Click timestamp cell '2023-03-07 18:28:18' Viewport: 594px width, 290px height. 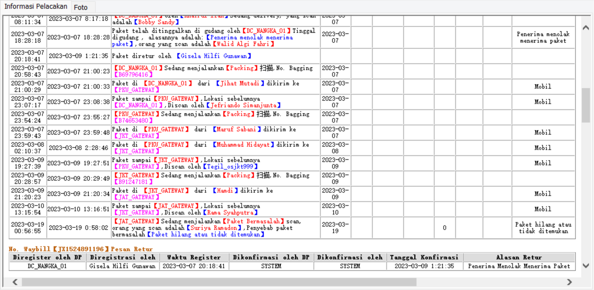[28, 38]
